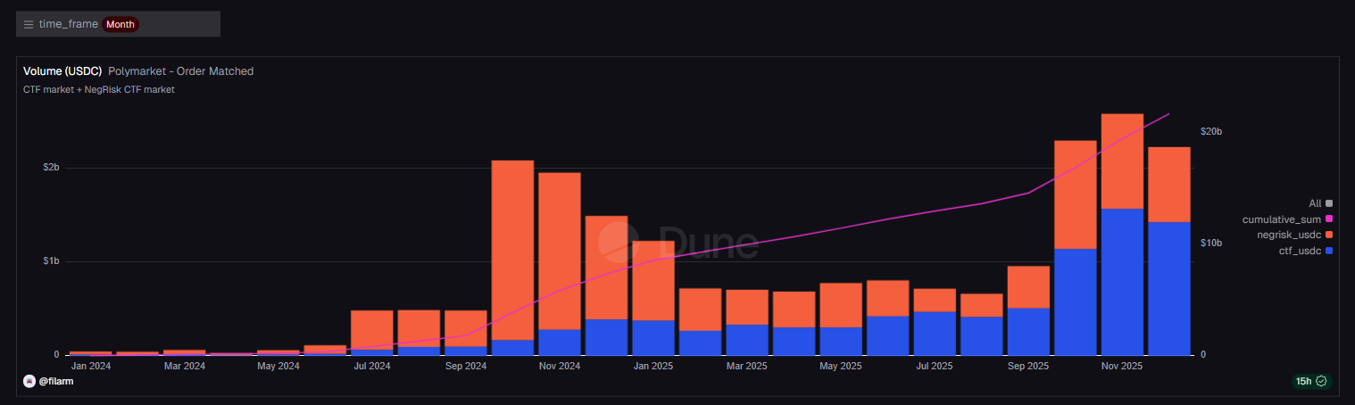Toggle ctf_usdc series in legend
The height and width of the screenshot is (405, 1355).
(x=1306, y=251)
